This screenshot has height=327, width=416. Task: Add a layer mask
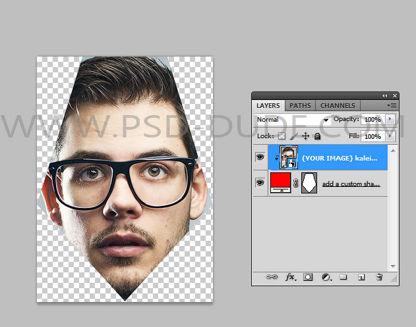pos(308,278)
